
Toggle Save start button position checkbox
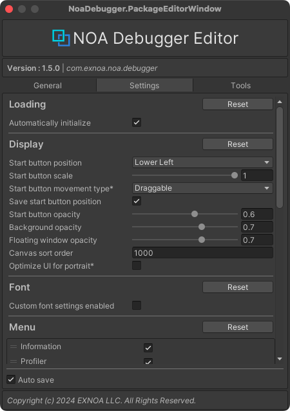[x=137, y=201]
